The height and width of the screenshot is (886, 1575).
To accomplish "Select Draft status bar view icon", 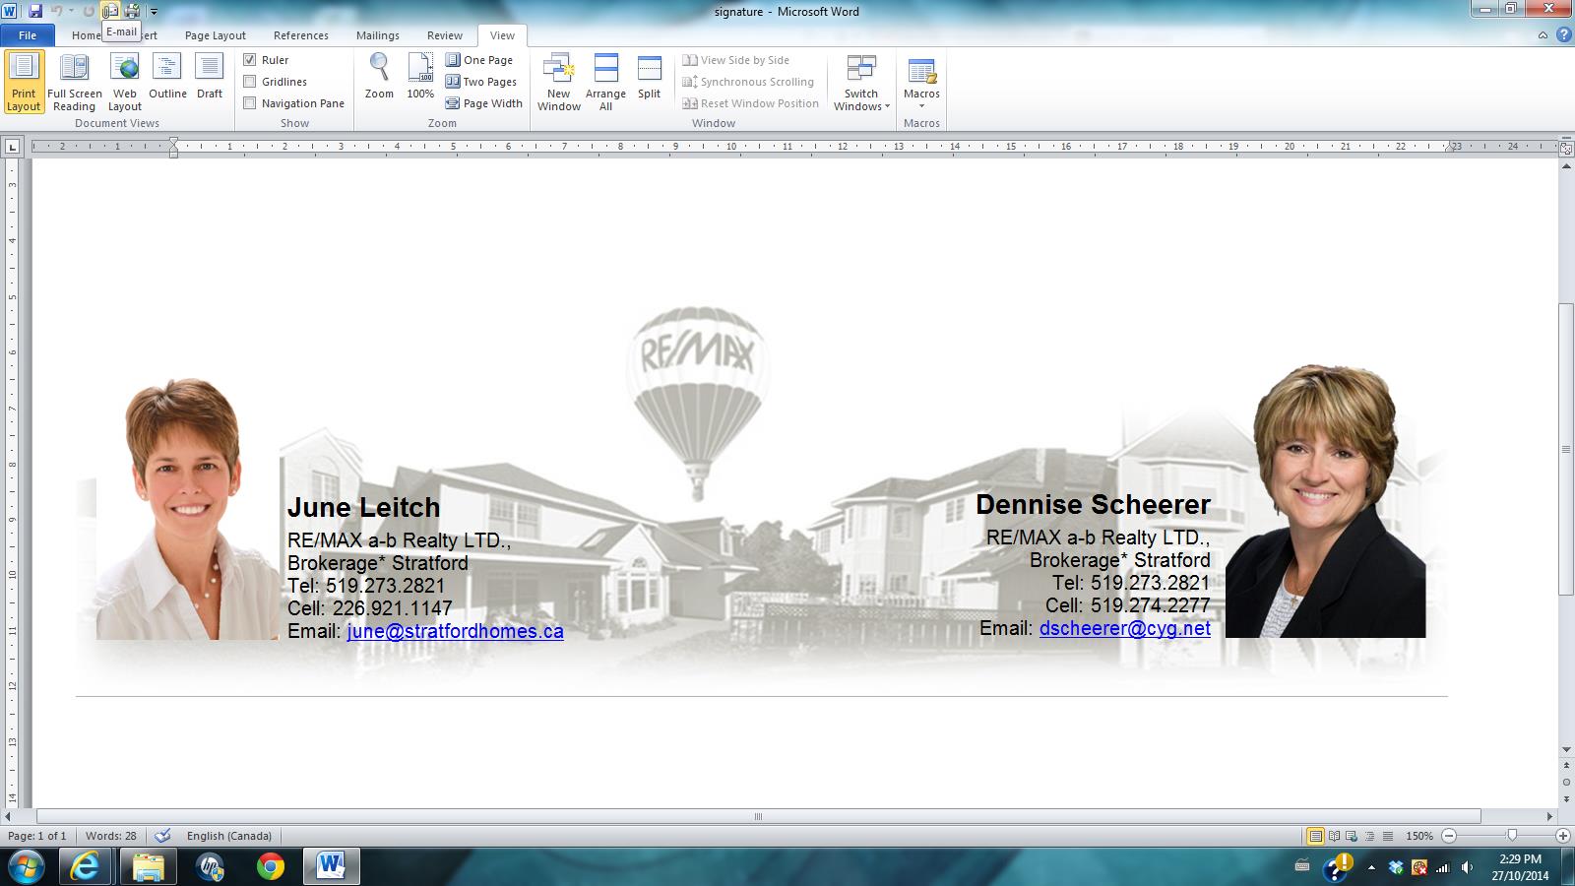I will coord(1387,836).
